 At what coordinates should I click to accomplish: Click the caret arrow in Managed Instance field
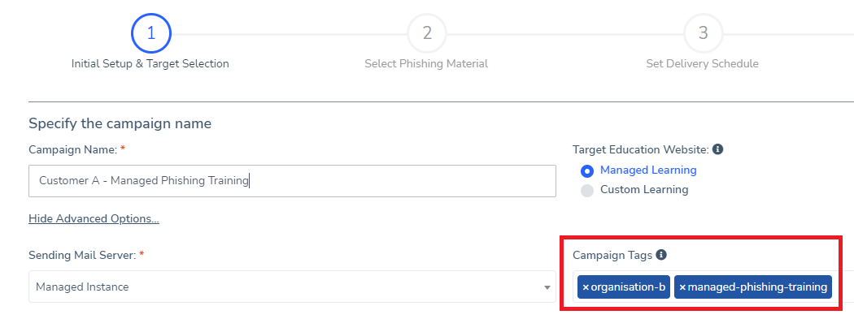pos(547,287)
